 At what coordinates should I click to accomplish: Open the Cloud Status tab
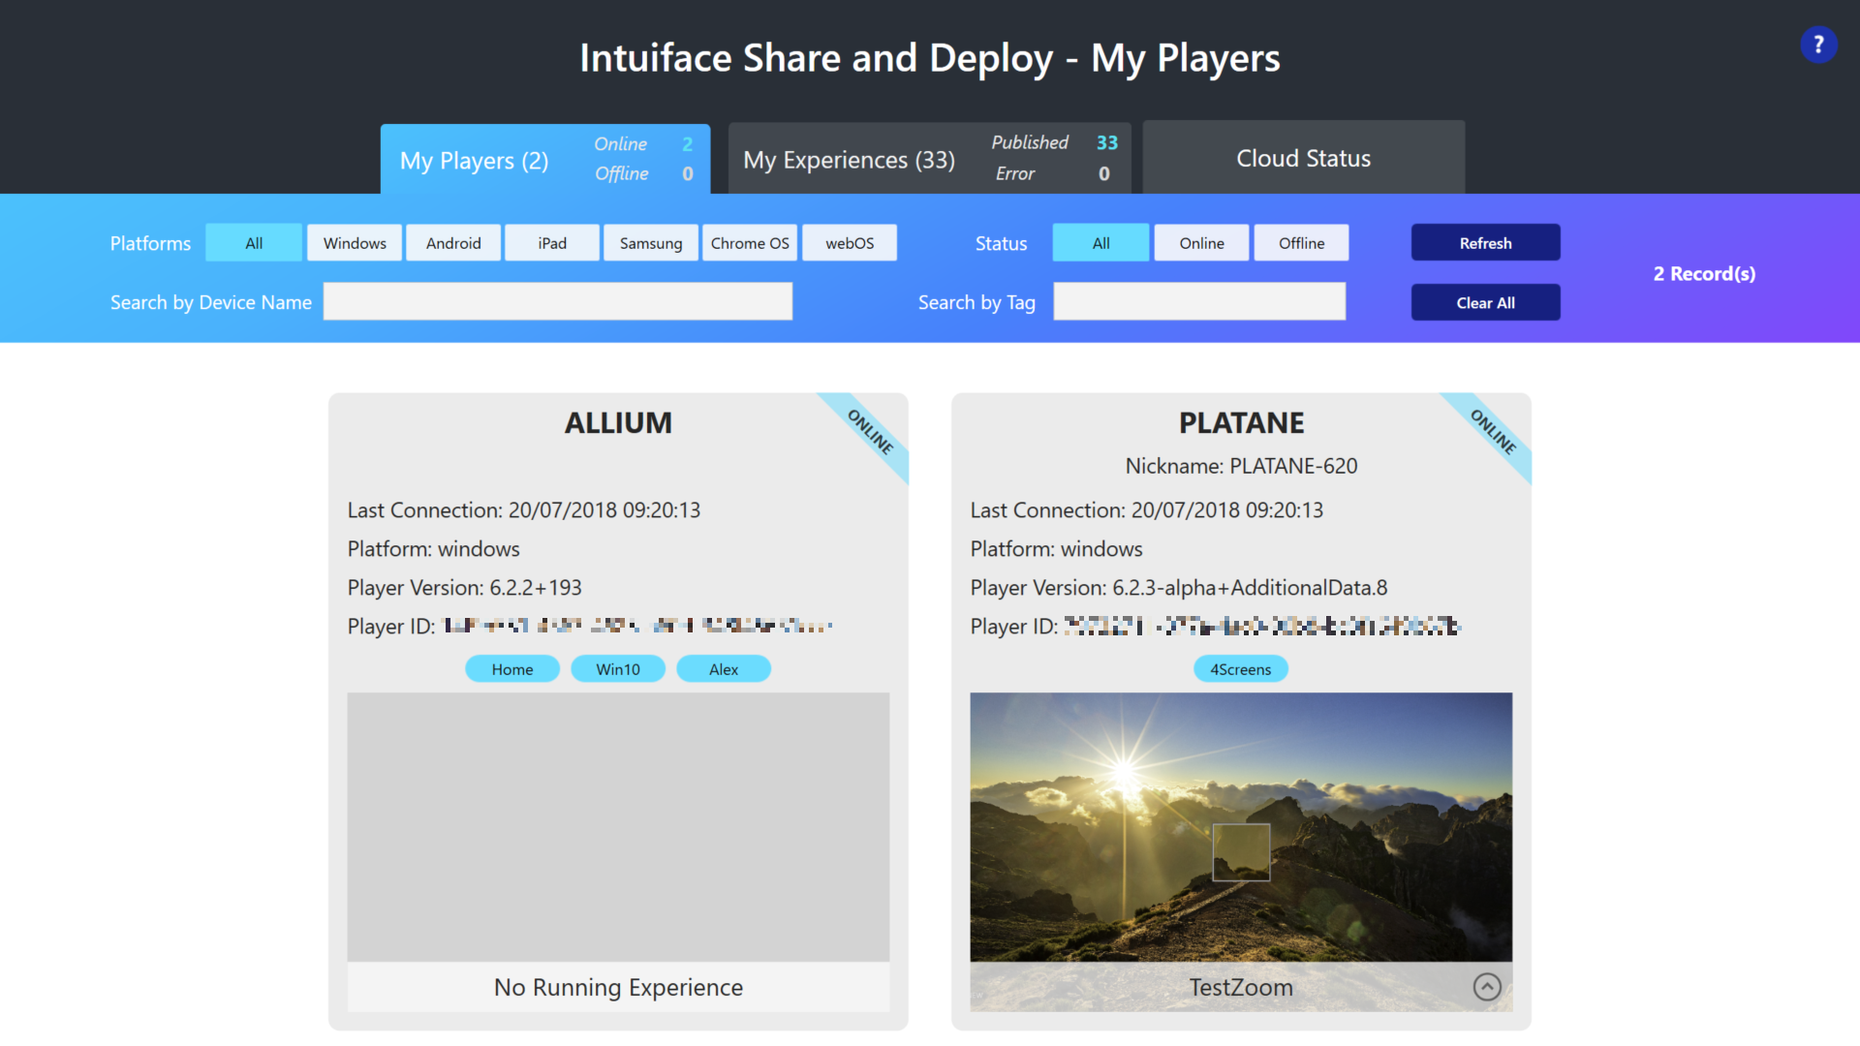tap(1303, 158)
